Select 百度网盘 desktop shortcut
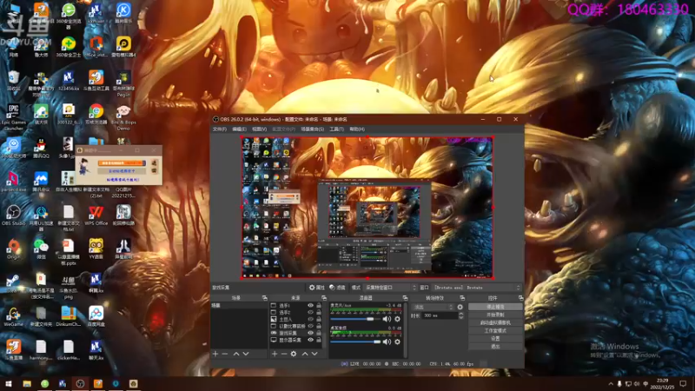The height and width of the screenshot is (391, 695). (x=96, y=316)
